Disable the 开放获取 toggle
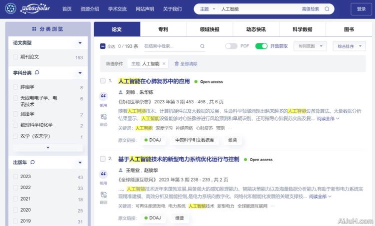This screenshot has height=226, width=375. pos(261,46)
